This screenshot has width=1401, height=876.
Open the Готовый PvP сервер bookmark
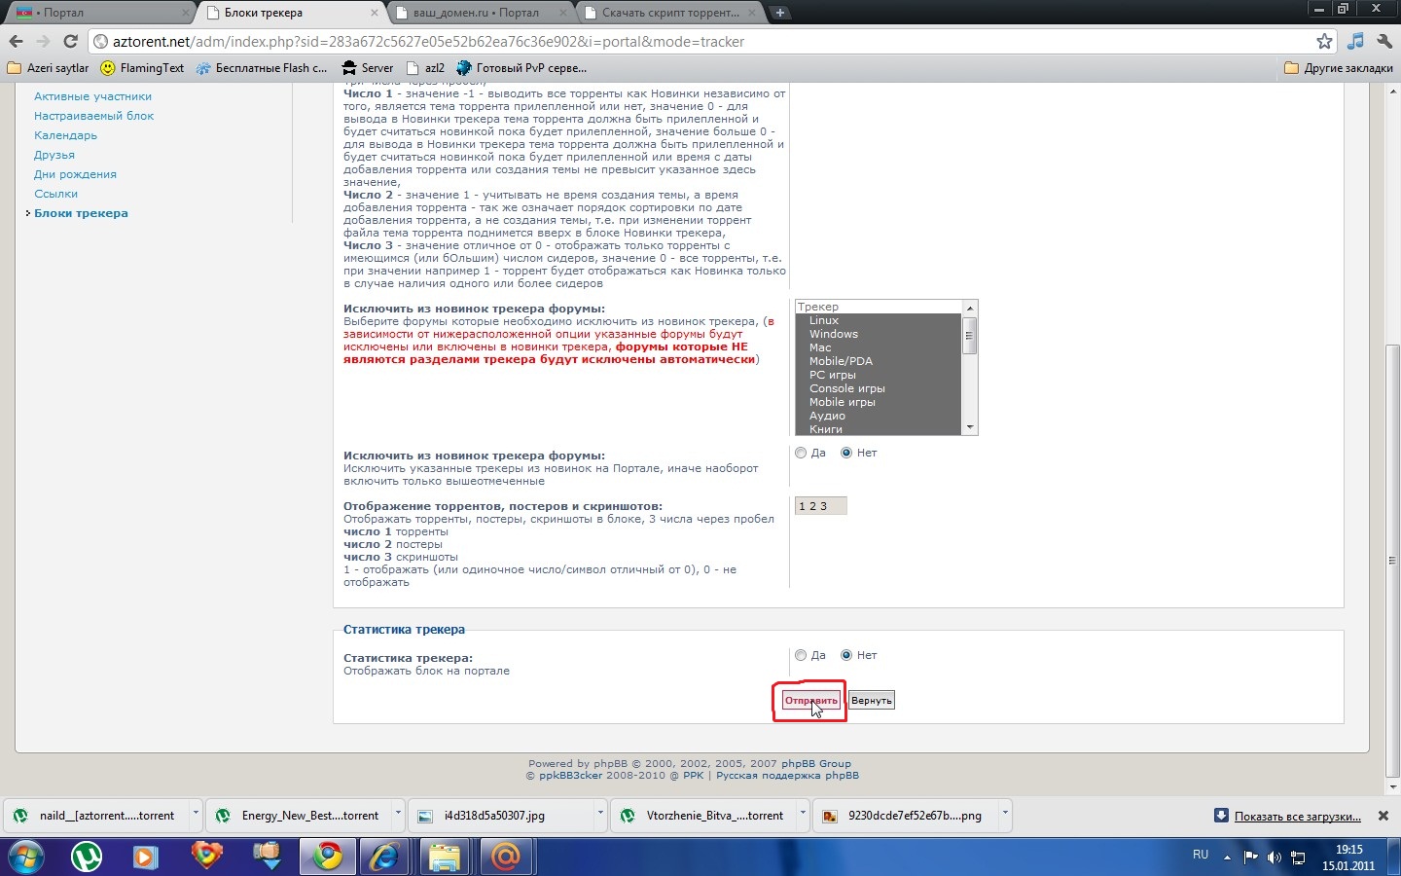(521, 68)
